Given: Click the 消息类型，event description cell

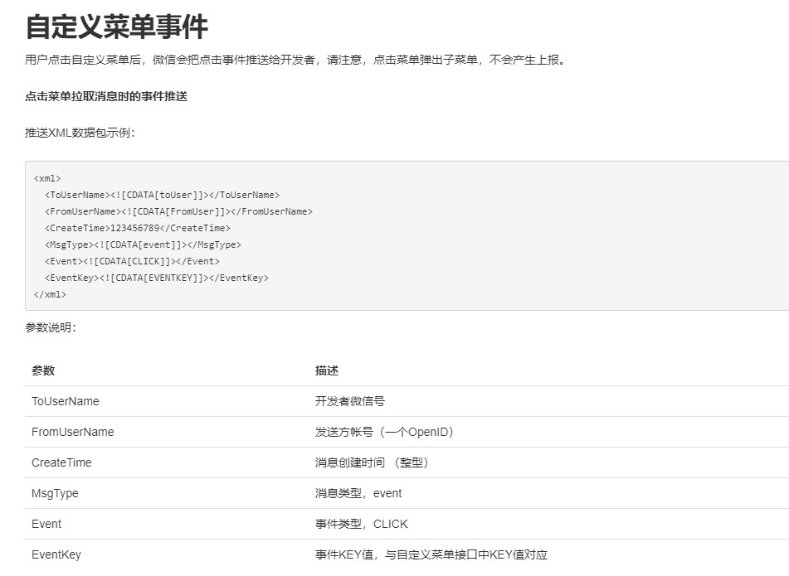Looking at the screenshot, I should coord(358,493).
